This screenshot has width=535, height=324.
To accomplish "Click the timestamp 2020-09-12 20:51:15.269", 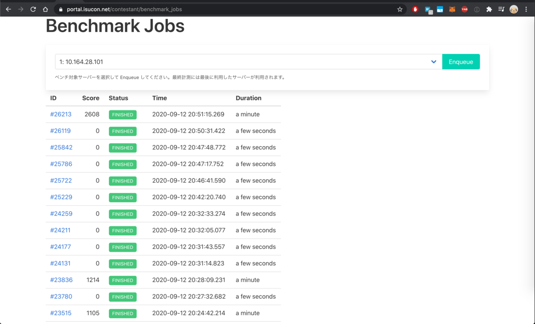I will [x=189, y=114].
